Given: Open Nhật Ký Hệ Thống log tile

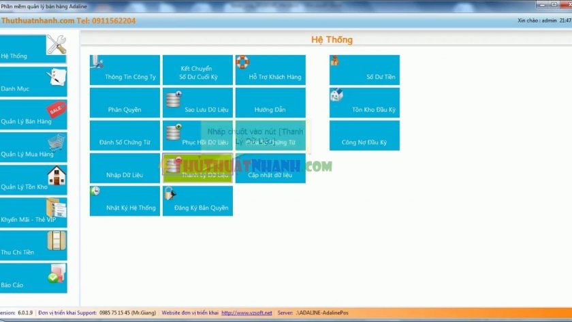Looking at the screenshot, I should tap(125, 201).
